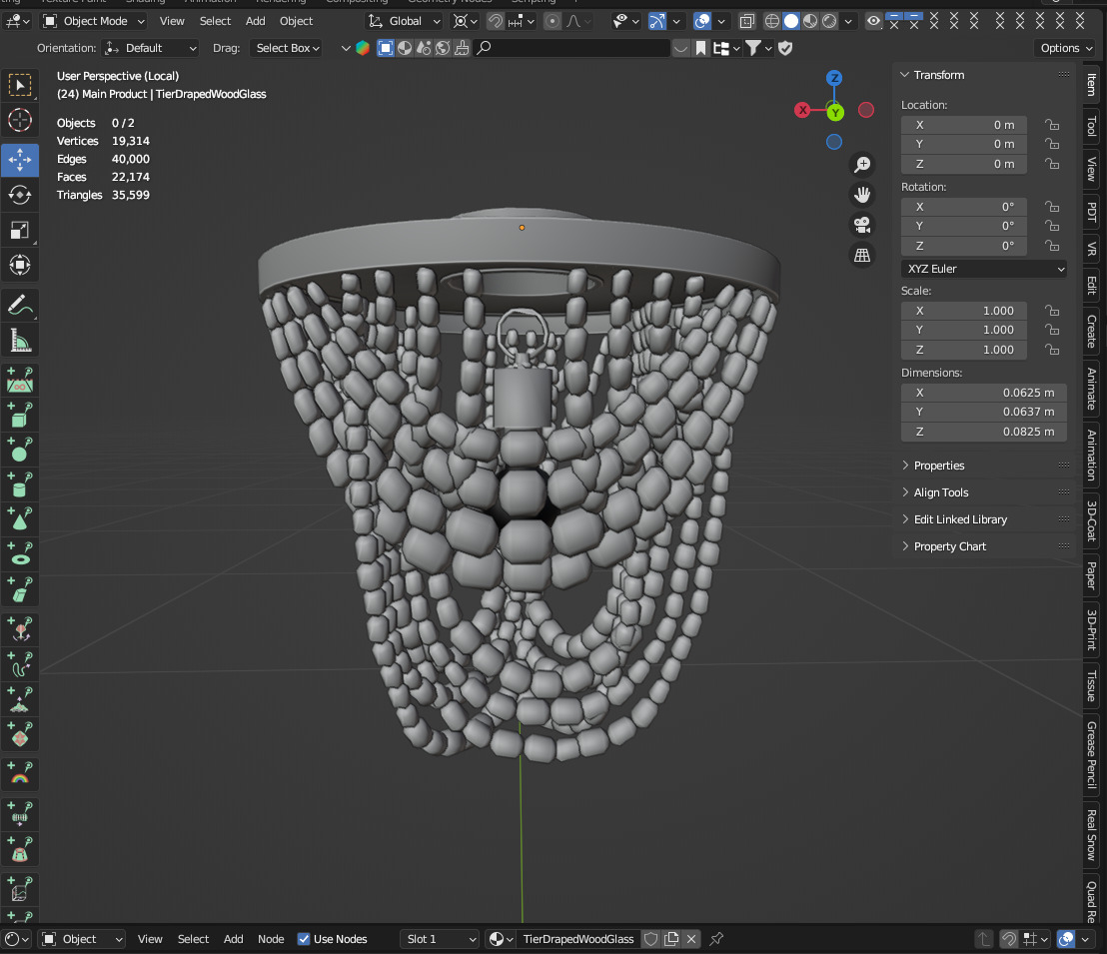Choose the Add Cone tool
Viewport: 1107px width, 954px height.
click(20, 519)
